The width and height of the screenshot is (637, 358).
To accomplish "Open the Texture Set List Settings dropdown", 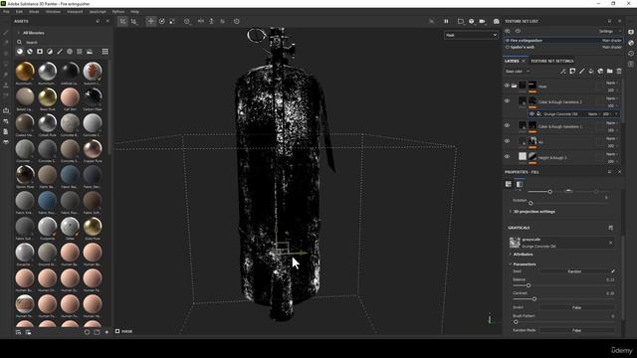I will [x=609, y=31].
